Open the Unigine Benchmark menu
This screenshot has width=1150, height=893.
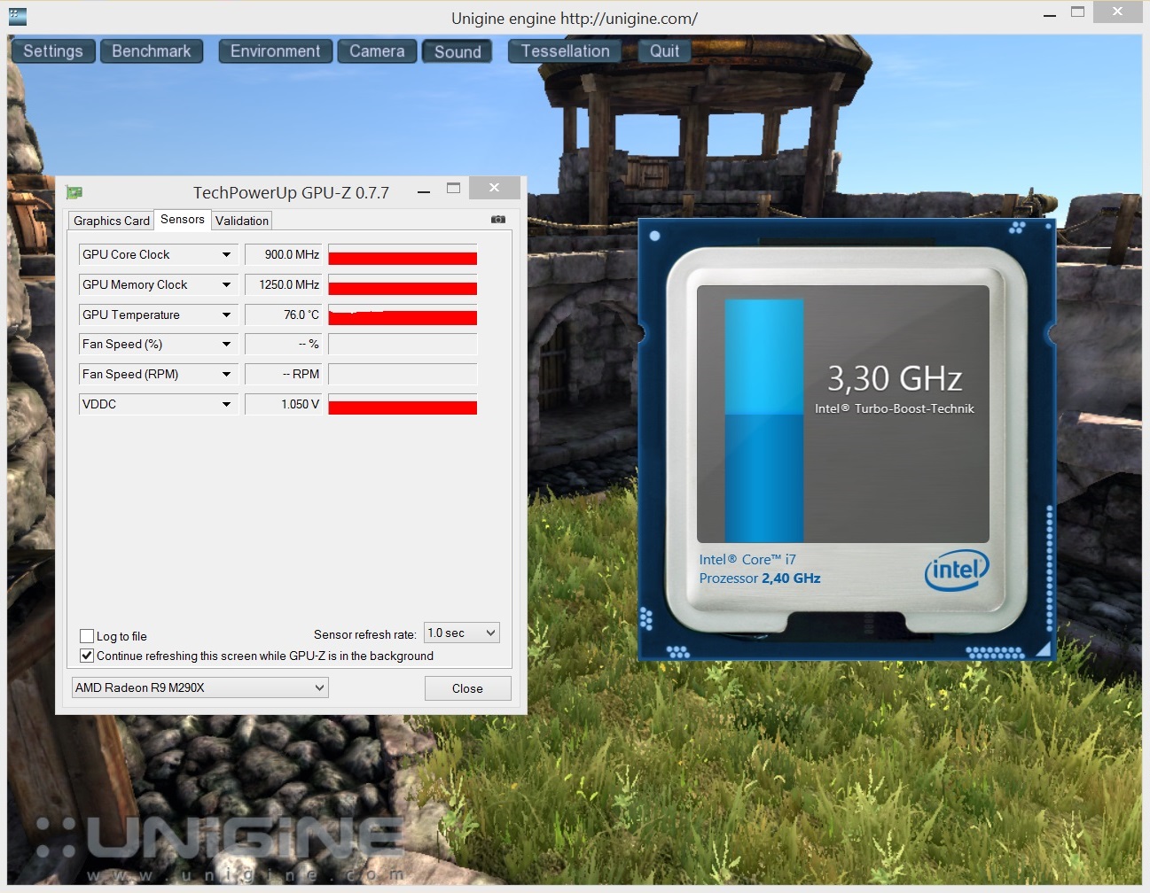tap(152, 51)
